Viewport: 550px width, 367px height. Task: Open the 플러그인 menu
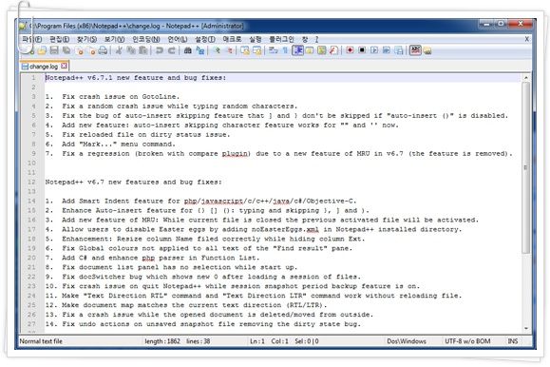(281, 39)
